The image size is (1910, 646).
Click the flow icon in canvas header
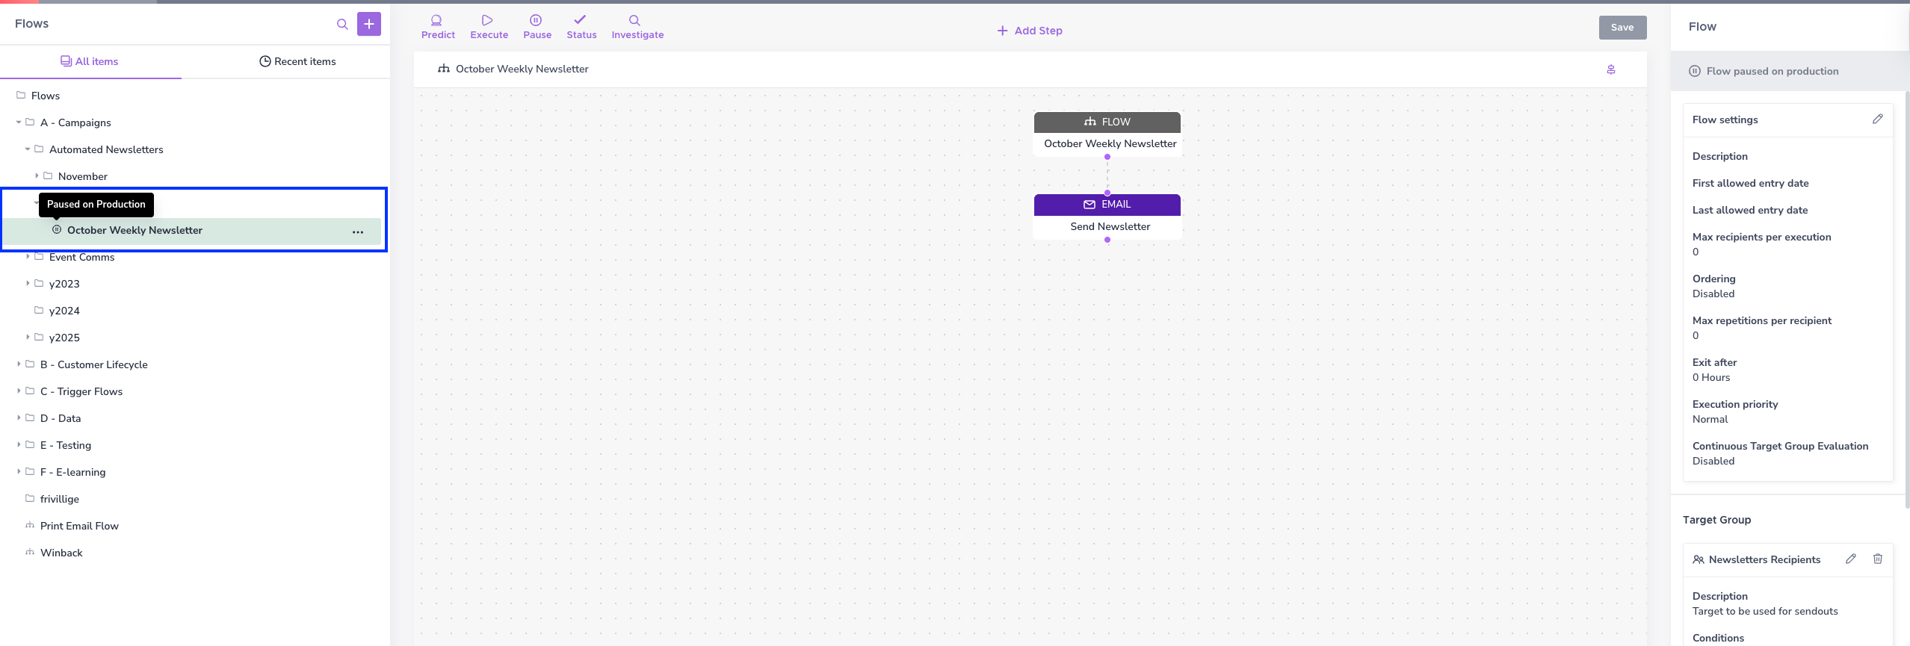pyautogui.click(x=444, y=69)
